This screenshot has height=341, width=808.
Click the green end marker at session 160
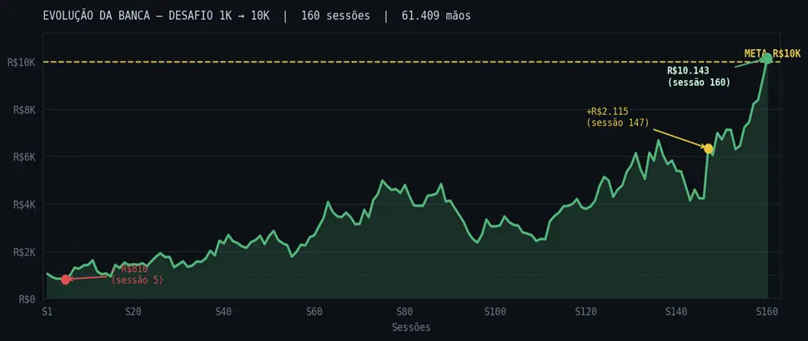click(766, 59)
